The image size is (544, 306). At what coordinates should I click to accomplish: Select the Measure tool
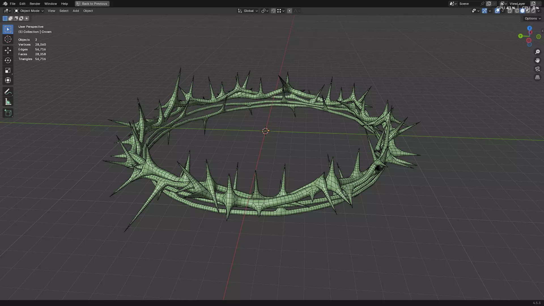[8, 102]
